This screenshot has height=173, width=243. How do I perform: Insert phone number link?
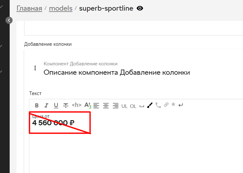[x=158, y=105]
